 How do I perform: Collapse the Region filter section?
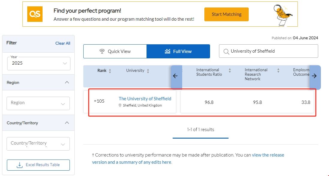67,82
